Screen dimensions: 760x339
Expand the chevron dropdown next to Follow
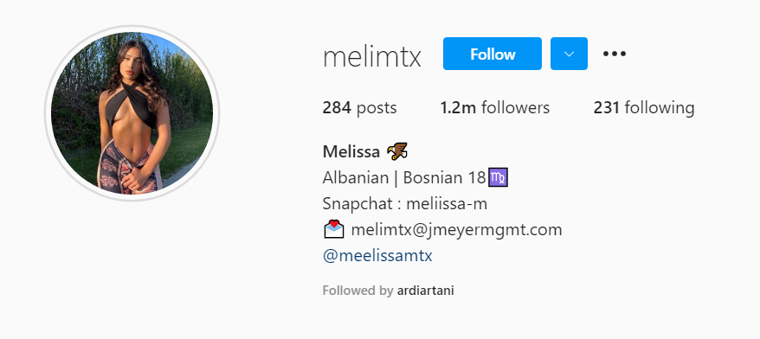pos(569,54)
